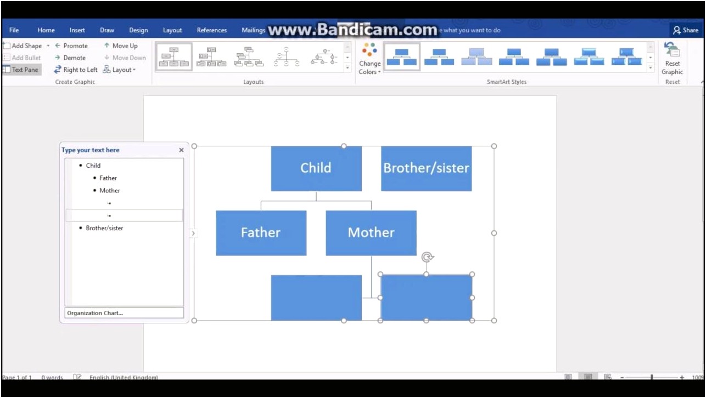The height and width of the screenshot is (398, 706).
Task: Switch to the Design tab
Action: (x=138, y=30)
